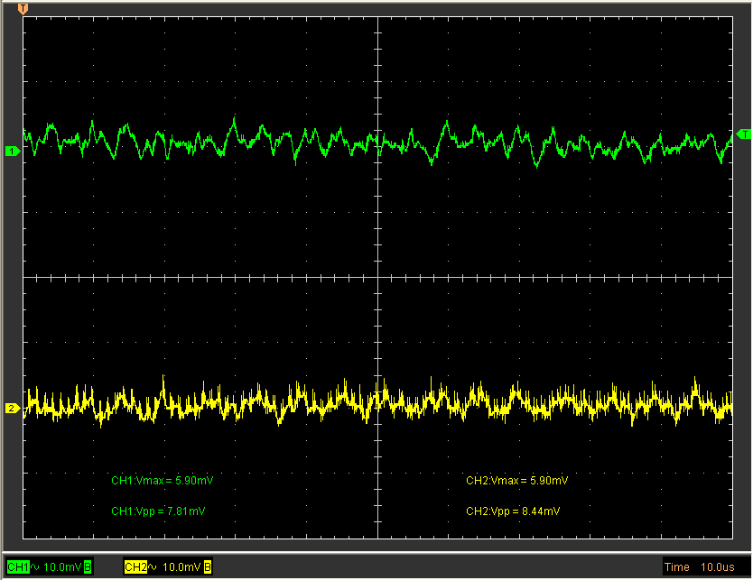Select the yellow channel 2 ground marker
Screen dimensions: 753x580
coord(12,409)
